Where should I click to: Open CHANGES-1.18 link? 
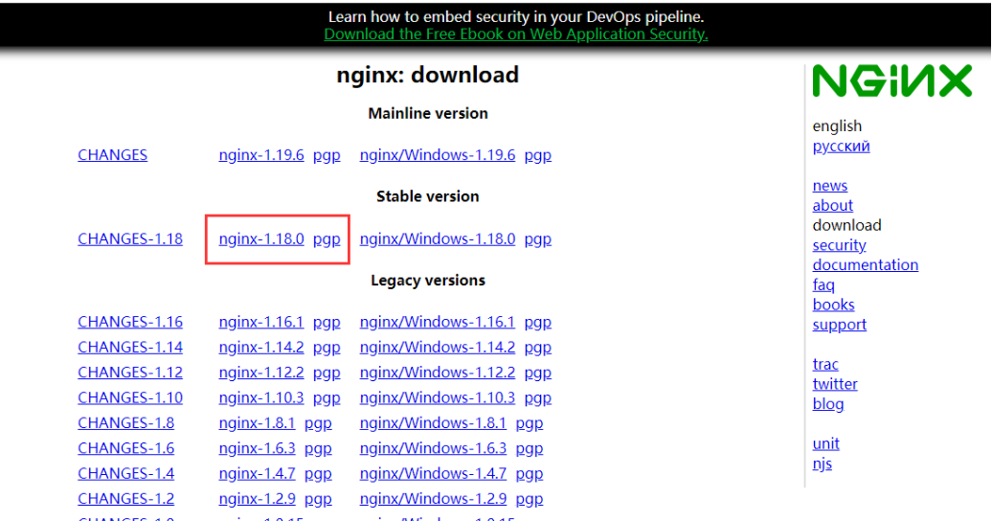130,239
